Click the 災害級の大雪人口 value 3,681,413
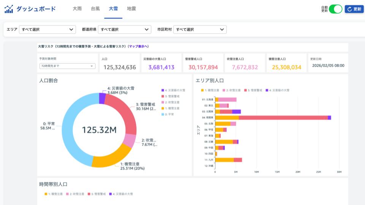This screenshot has height=205, width=365. coord(161,67)
